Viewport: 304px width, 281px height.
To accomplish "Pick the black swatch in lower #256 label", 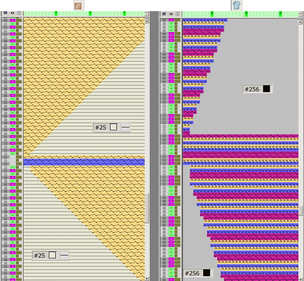I will [x=207, y=273].
